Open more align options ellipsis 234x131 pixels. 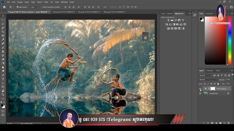click(105, 7)
